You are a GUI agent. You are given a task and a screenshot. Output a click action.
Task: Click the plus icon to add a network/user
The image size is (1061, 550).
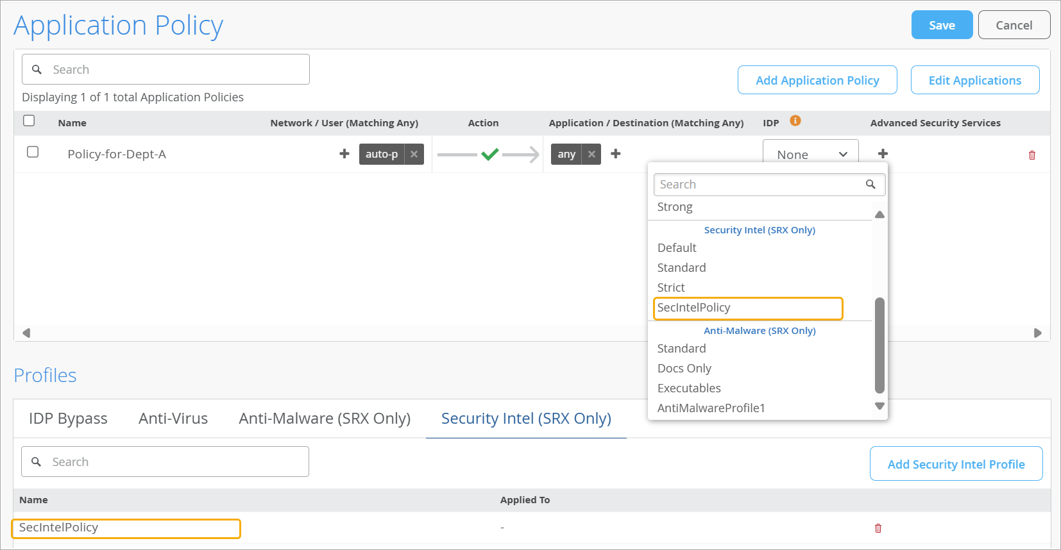(344, 154)
